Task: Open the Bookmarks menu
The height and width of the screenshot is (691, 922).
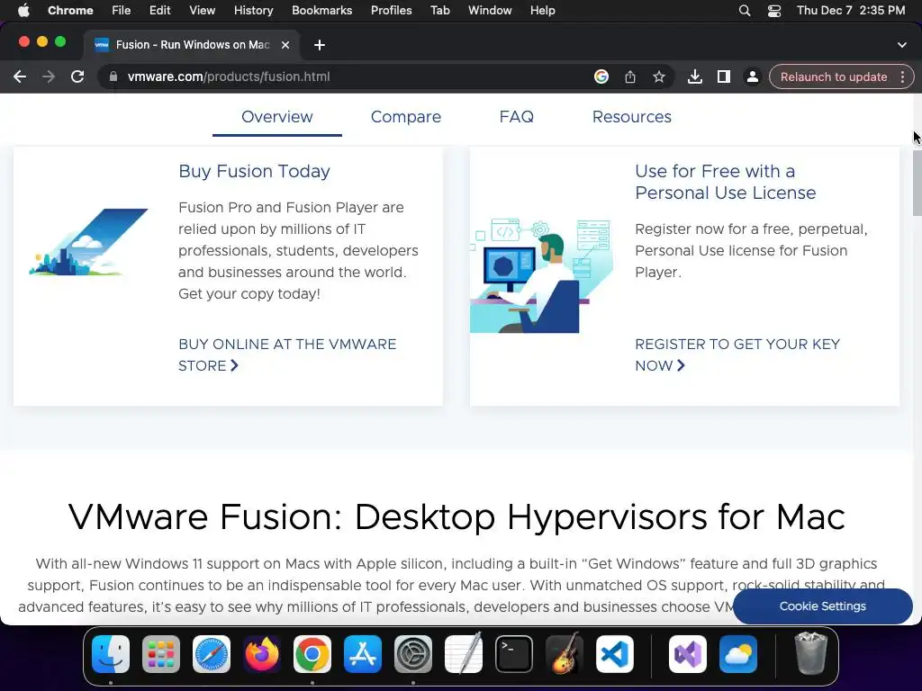Action: coord(321,11)
